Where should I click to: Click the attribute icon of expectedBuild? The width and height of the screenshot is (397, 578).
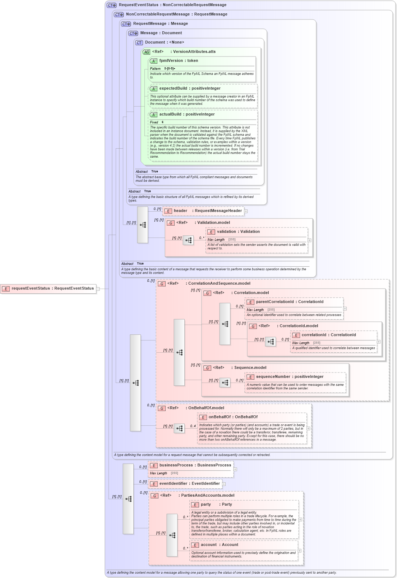153,89
